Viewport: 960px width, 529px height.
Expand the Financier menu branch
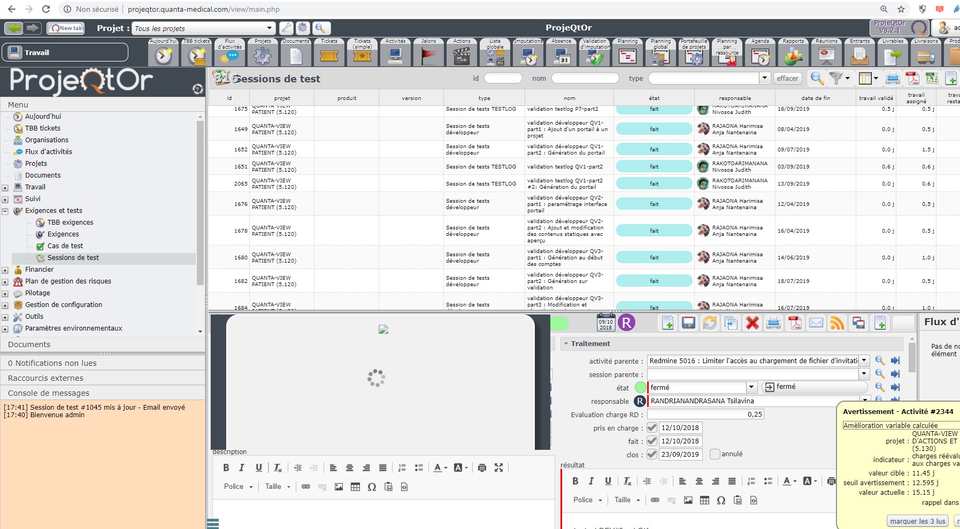point(5,270)
